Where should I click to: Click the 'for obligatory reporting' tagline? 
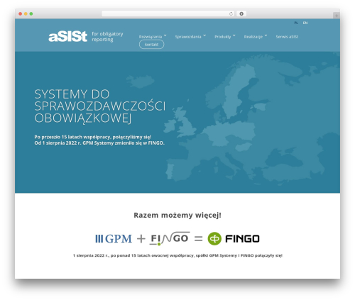coord(107,37)
